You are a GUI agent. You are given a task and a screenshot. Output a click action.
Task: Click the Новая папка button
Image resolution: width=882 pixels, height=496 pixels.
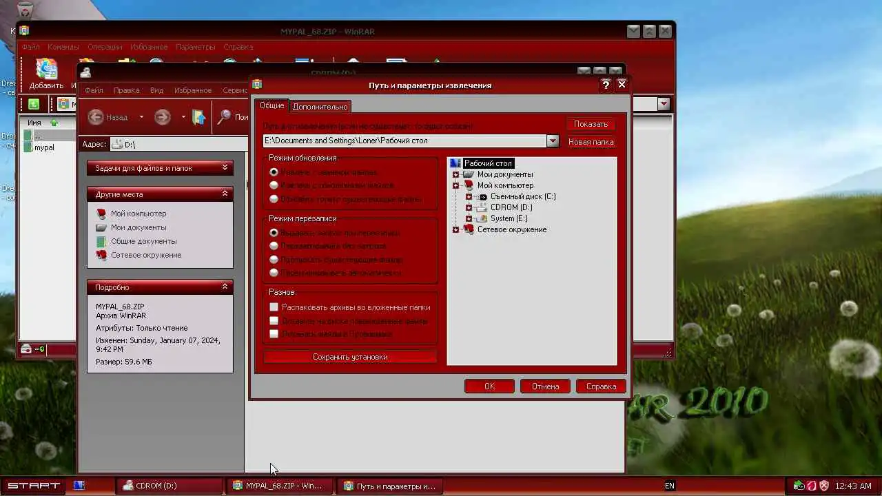coord(591,142)
